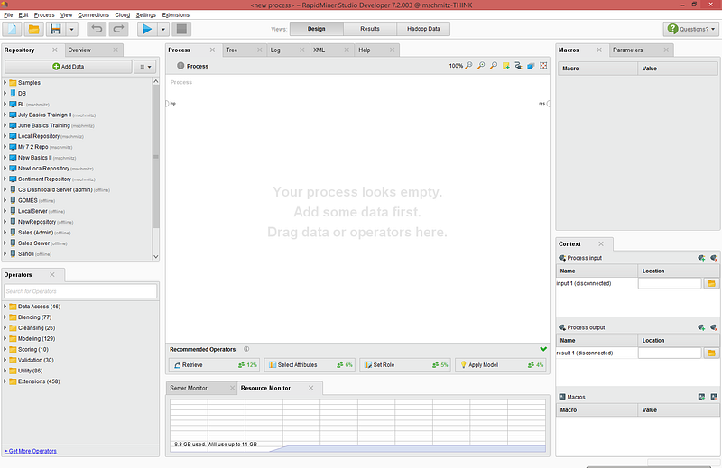722x468 pixels.
Task: Create a new process with the blank page icon
Action: pos(13,29)
